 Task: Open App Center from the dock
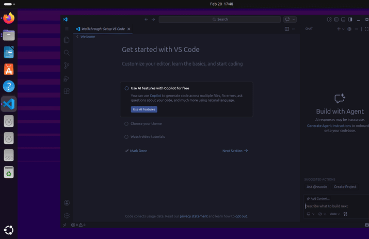coord(9,69)
